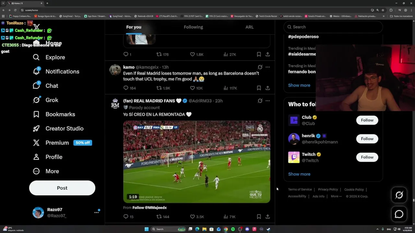
Task: Like the top post with 1.8K likes
Action: tap(196, 54)
